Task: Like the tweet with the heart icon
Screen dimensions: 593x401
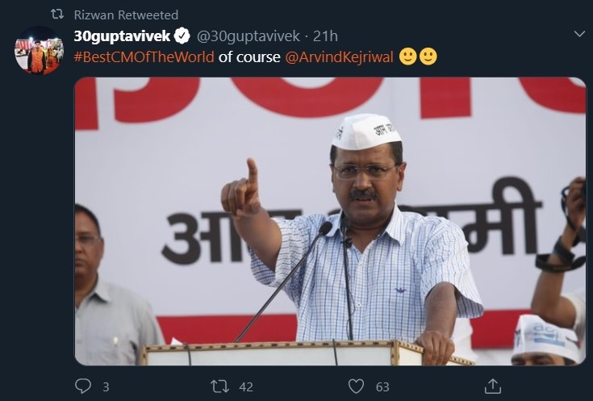Action: (x=357, y=386)
